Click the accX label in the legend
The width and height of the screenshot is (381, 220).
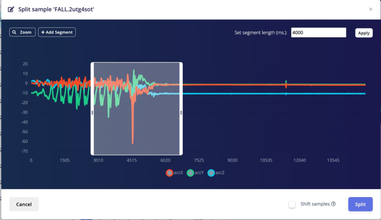point(178,173)
